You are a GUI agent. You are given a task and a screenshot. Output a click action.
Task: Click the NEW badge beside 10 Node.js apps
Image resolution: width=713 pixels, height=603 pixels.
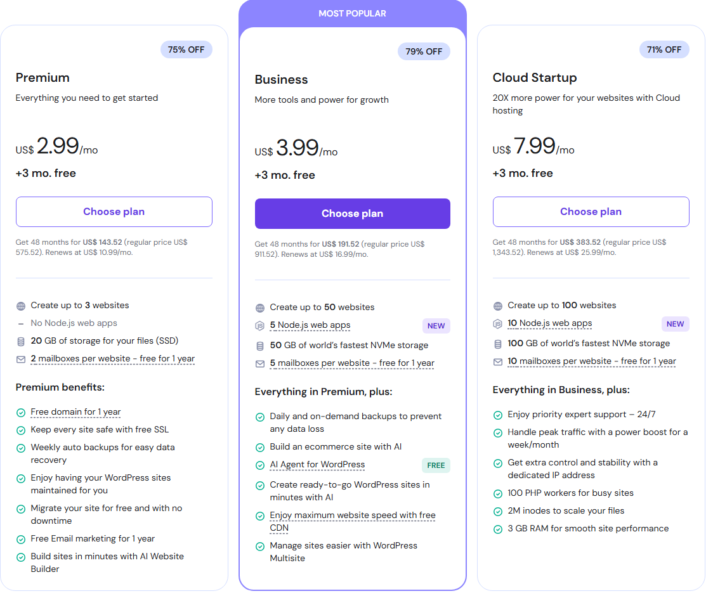(x=675, y=323)
